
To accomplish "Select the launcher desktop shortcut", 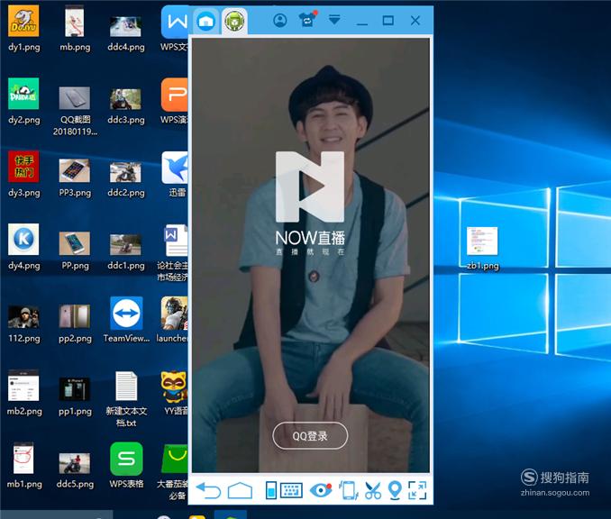I will 173,320.
